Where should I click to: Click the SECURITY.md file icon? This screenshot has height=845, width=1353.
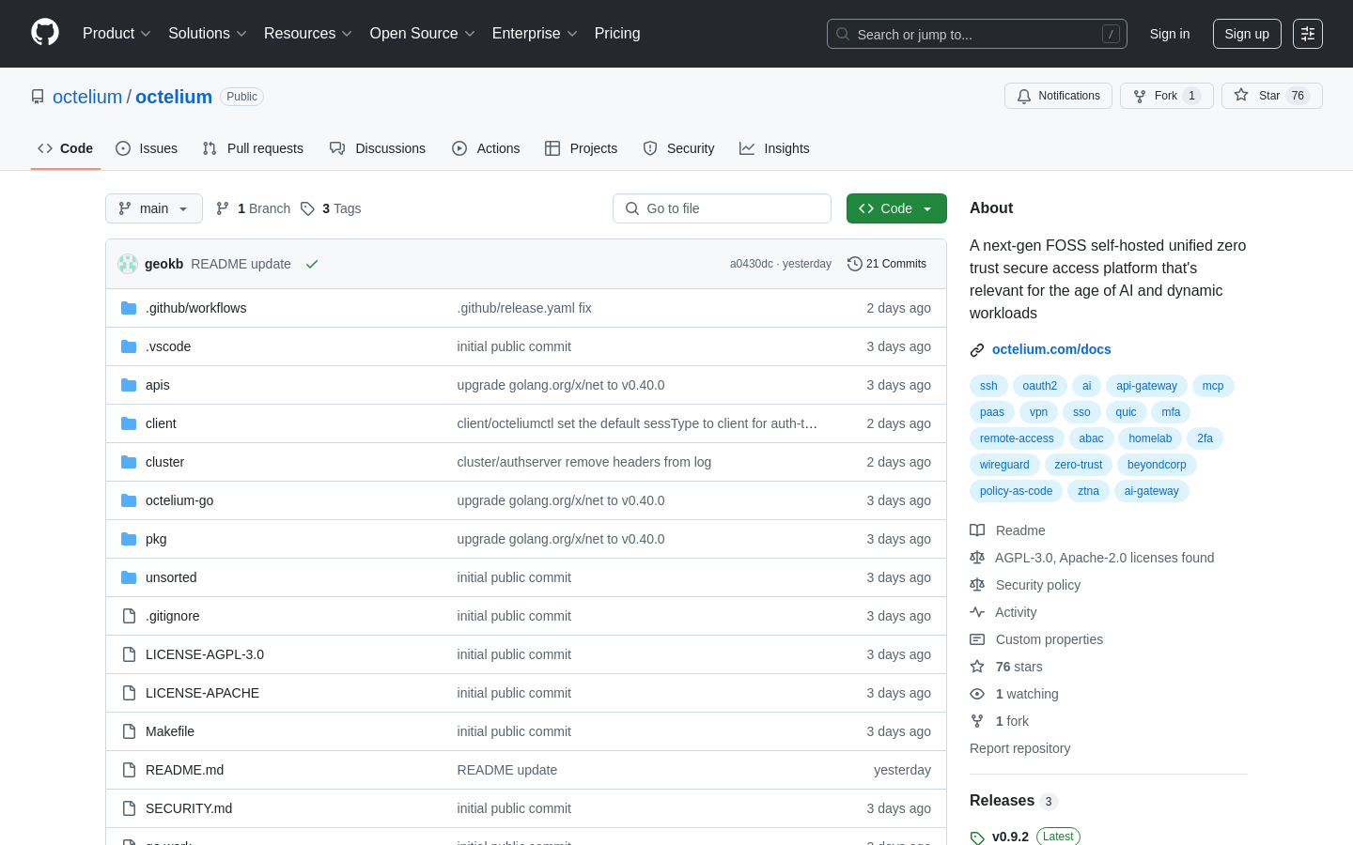(x=129, y=808)
